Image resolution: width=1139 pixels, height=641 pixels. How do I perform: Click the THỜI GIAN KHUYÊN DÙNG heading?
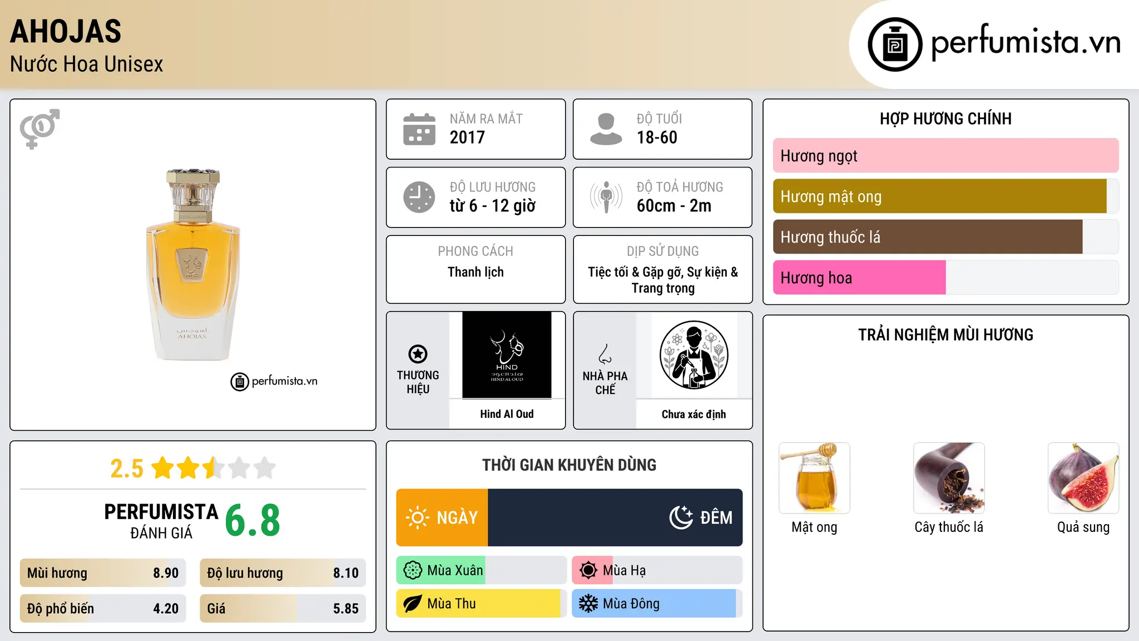pos(569,465)
